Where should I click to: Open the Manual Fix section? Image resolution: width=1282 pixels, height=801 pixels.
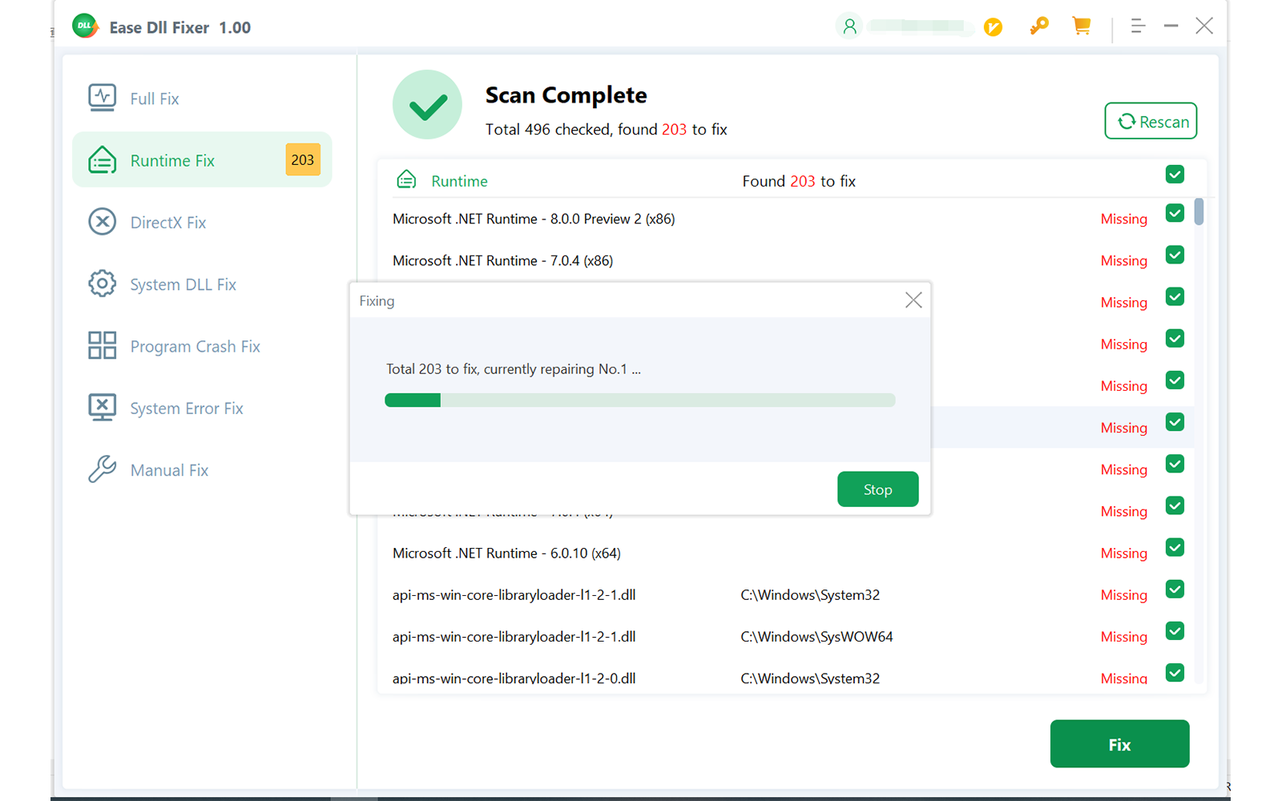click(202, 470)
